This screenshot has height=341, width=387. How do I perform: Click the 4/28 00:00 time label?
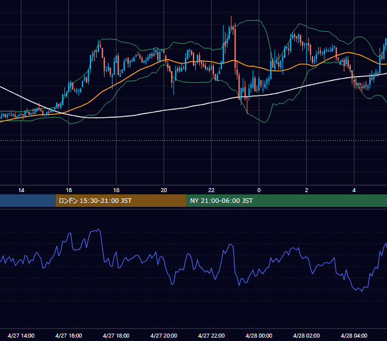click(259, 335)
